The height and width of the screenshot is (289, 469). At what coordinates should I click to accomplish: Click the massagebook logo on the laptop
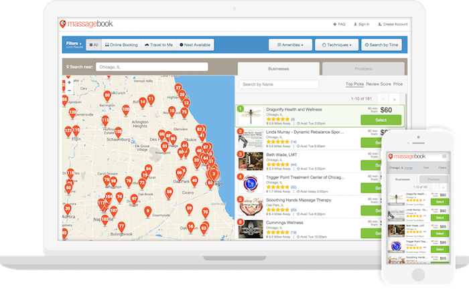pos(86,24)
